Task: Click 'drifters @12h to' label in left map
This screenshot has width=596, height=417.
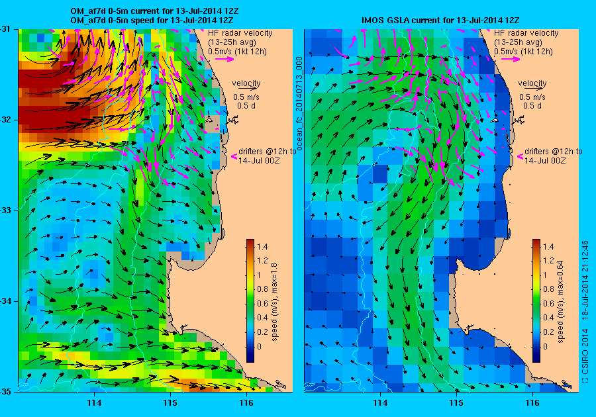Action: point(268,151)
